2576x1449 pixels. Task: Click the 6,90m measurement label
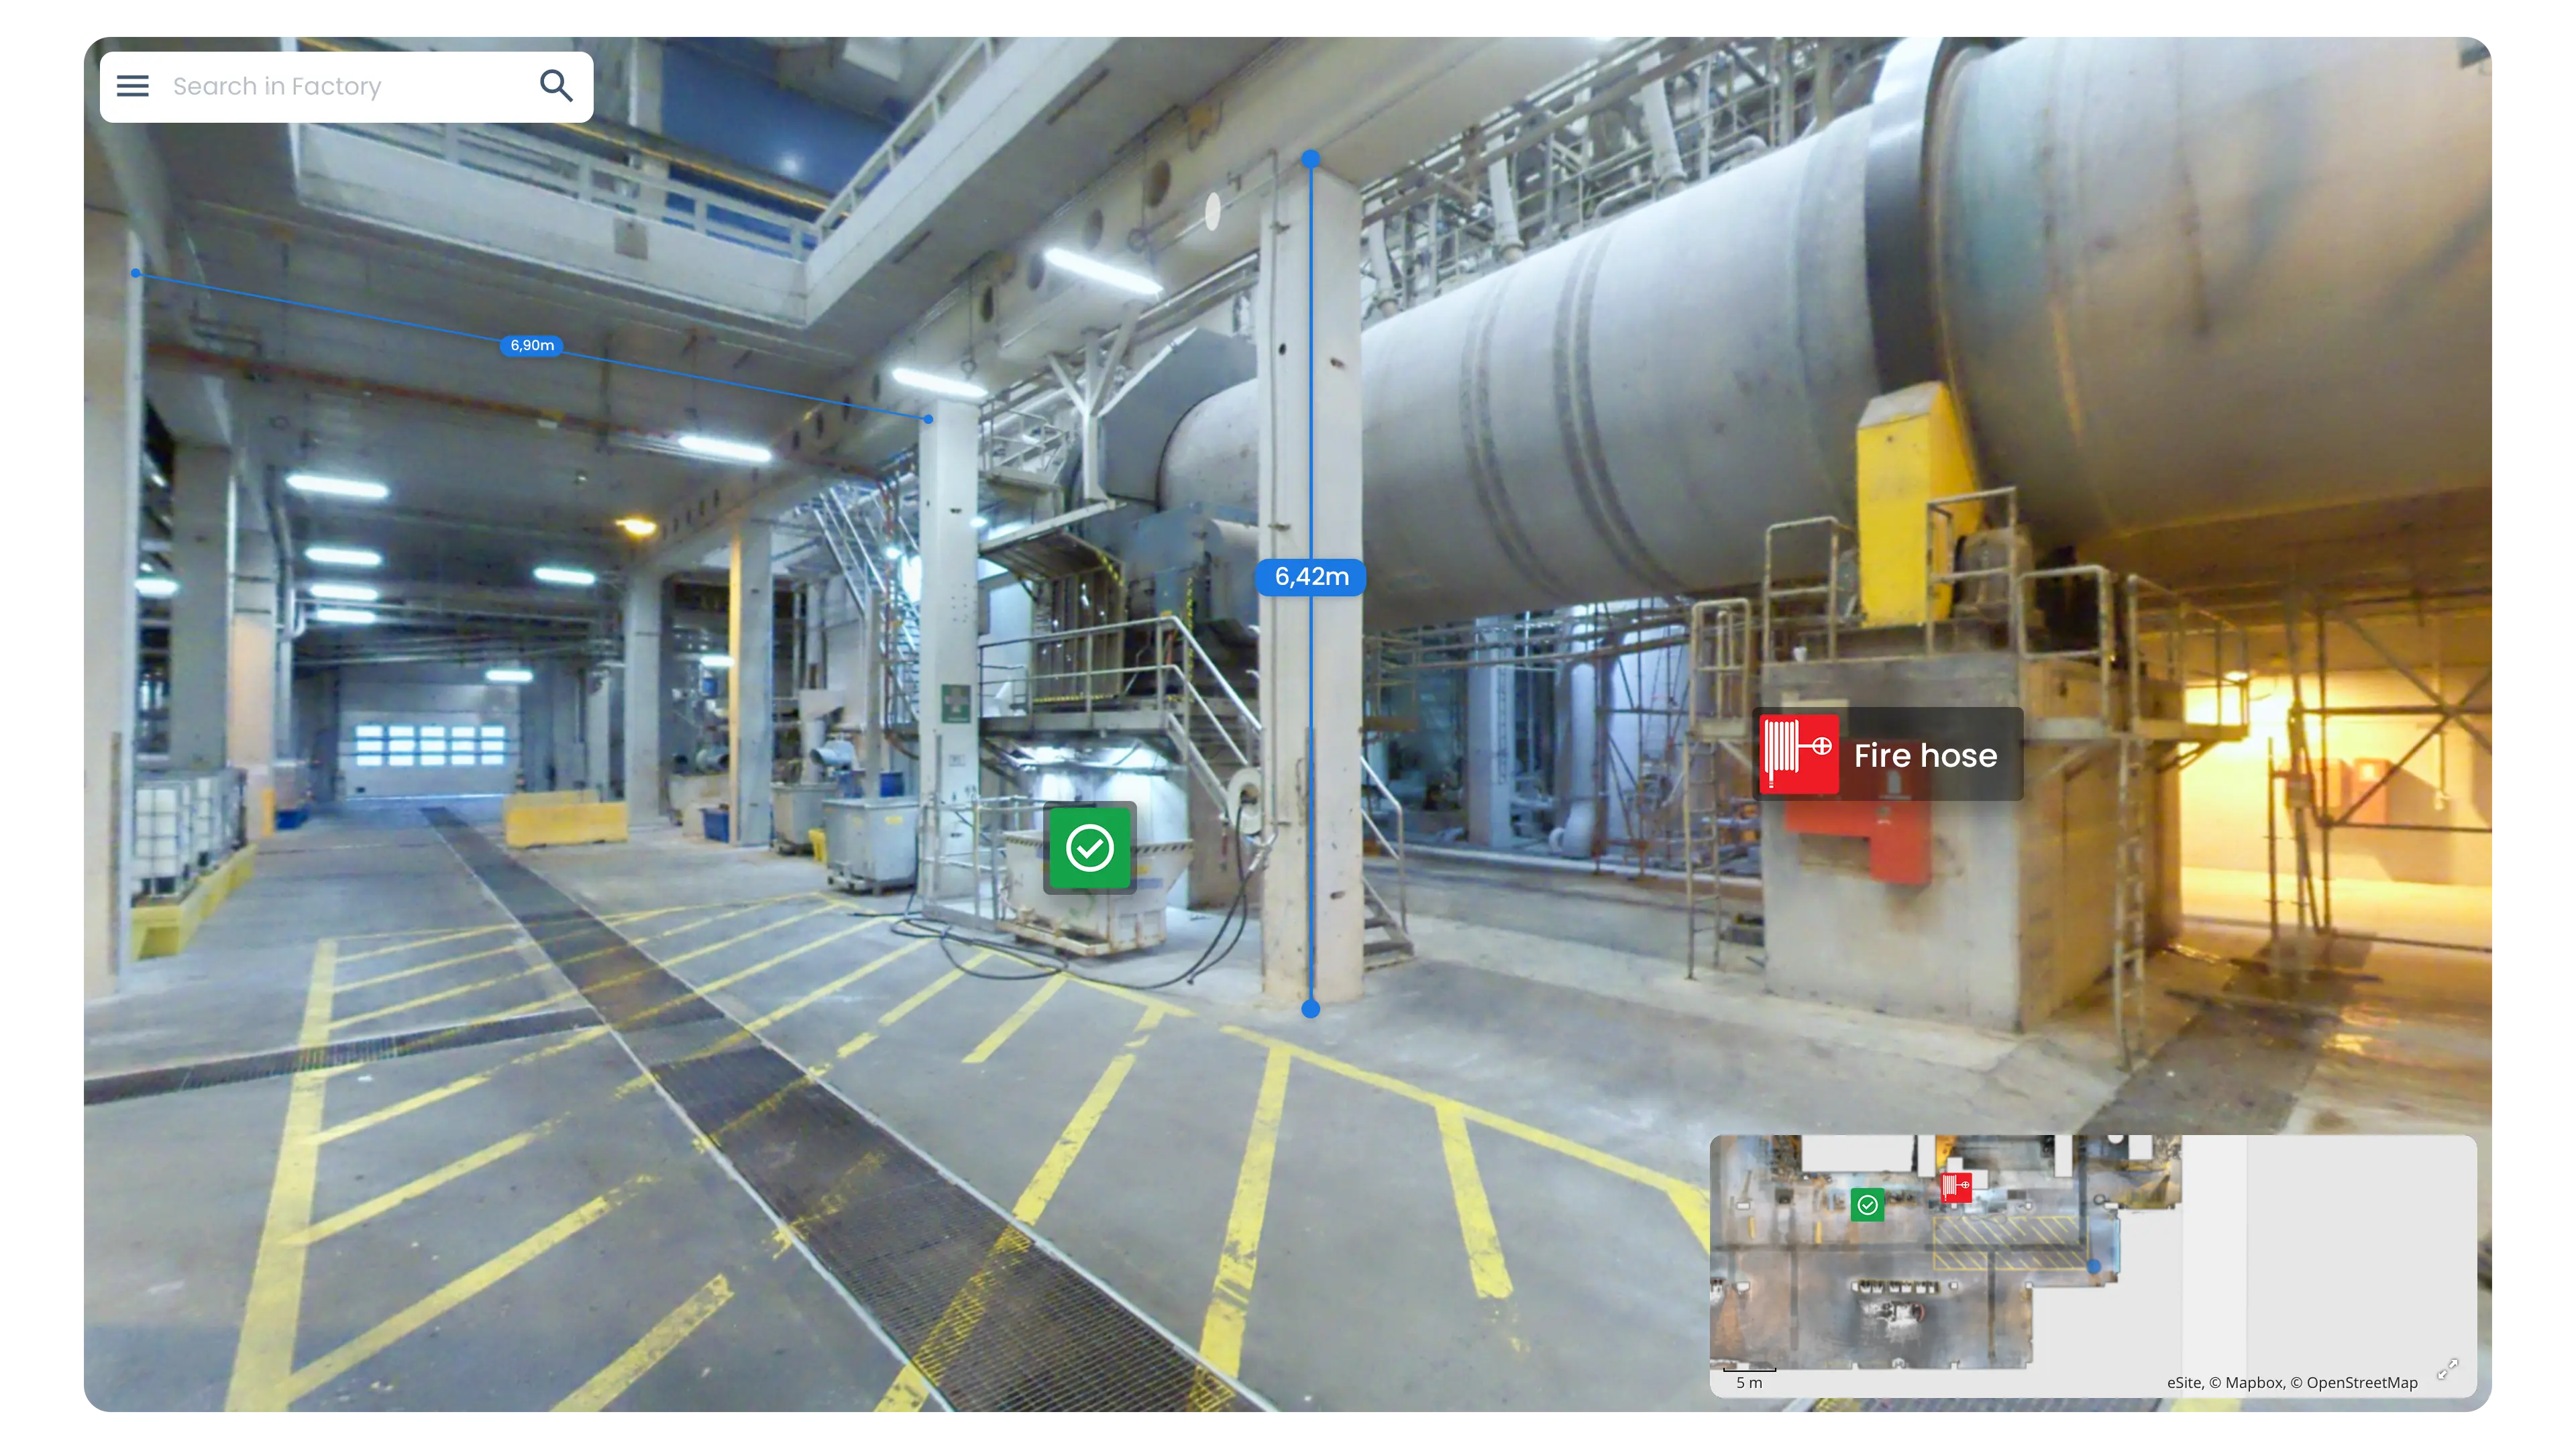pyautogui.click(x=532, y=345)
